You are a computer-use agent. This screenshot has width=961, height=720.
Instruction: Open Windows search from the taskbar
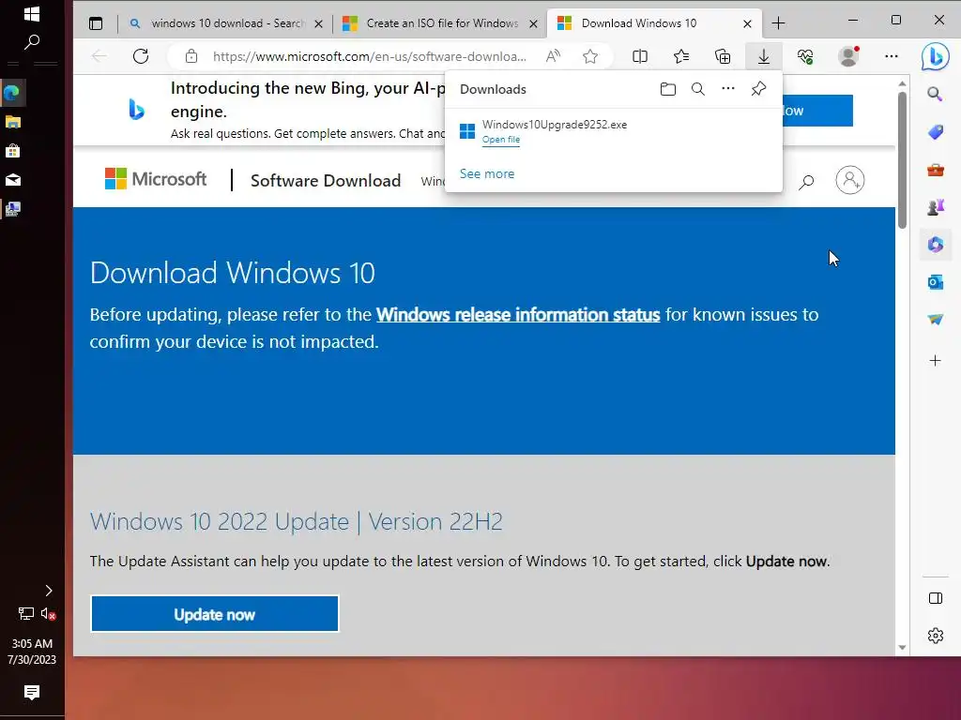tap(32, 42)
